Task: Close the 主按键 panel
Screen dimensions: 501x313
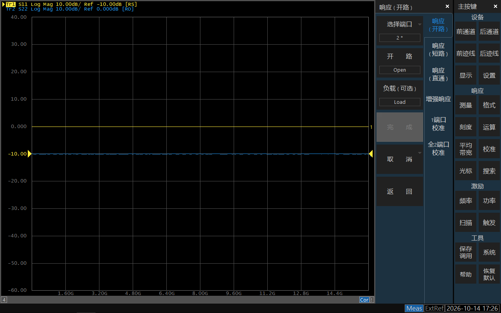Action: 496,7
